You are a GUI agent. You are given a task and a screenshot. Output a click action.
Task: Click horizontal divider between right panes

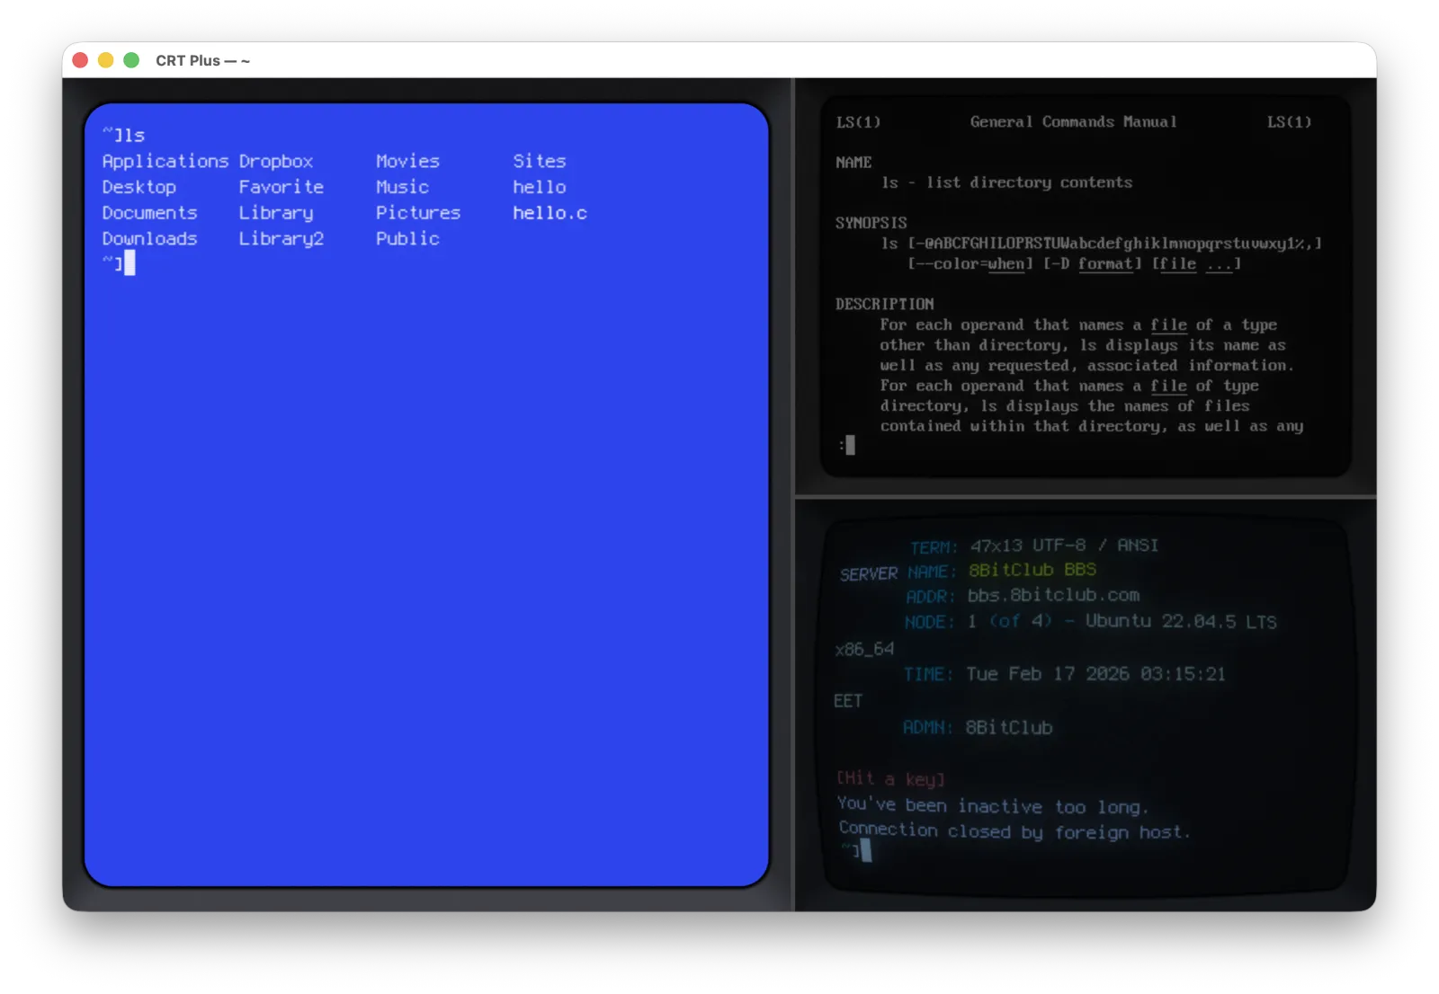tap(1085, 496)
